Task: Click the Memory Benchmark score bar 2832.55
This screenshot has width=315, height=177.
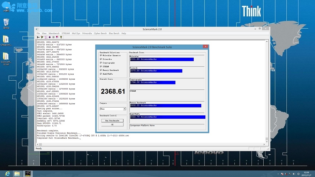Action: (166, 106)
